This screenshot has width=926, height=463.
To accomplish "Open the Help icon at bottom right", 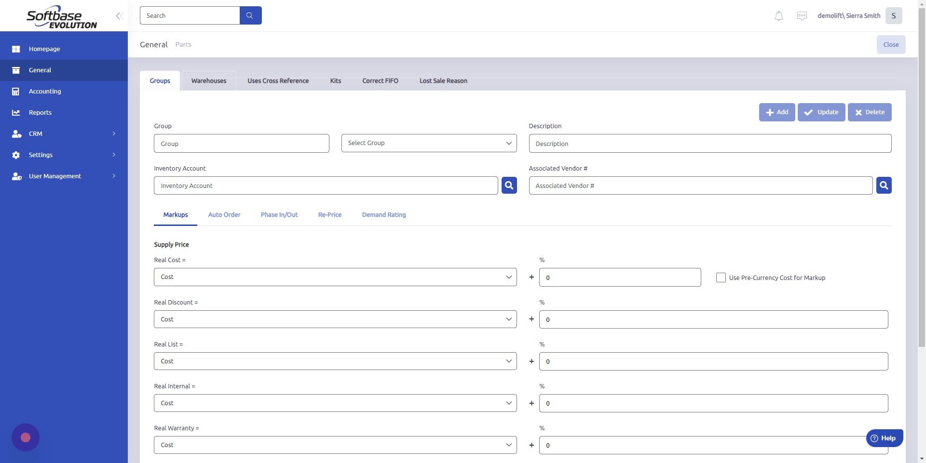I will click(874, 438).
